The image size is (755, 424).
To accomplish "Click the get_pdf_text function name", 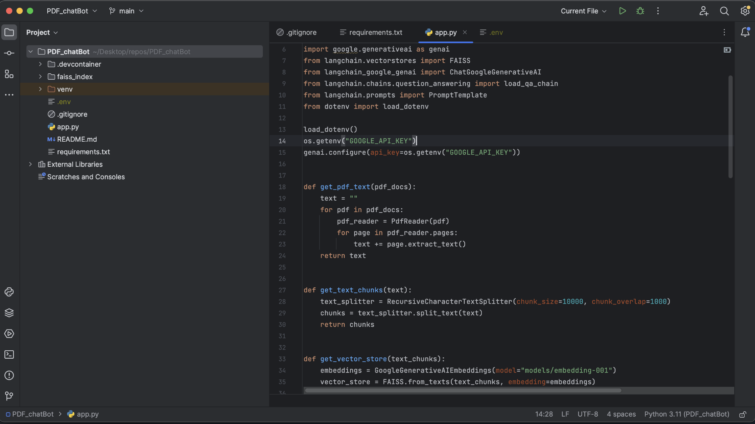I will tap(345, 187).
